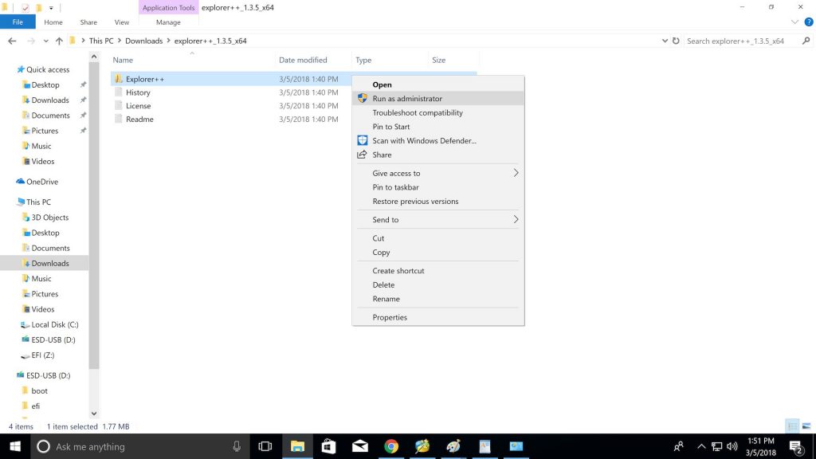Click the Task View icon on the taskbar
This screenshot has width=816, height=459.
click(x=265, y=446)
